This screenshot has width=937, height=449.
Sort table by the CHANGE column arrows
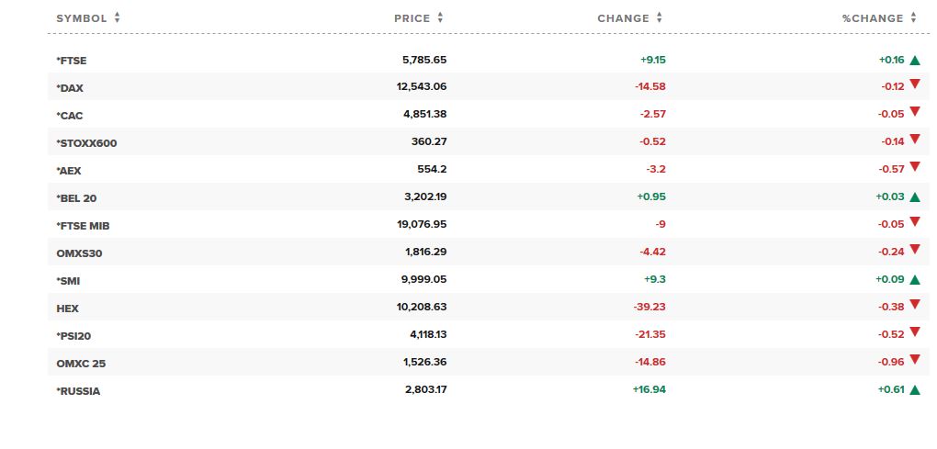[660, 18]
